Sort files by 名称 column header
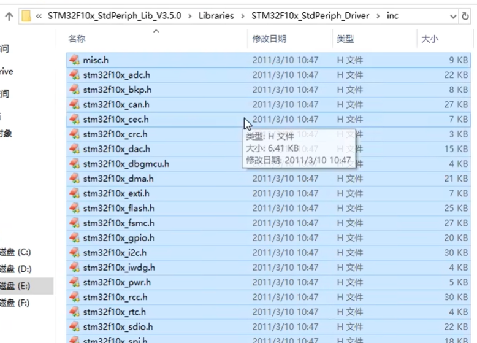Viewport: 477px width, 343px height. point(77,39)
